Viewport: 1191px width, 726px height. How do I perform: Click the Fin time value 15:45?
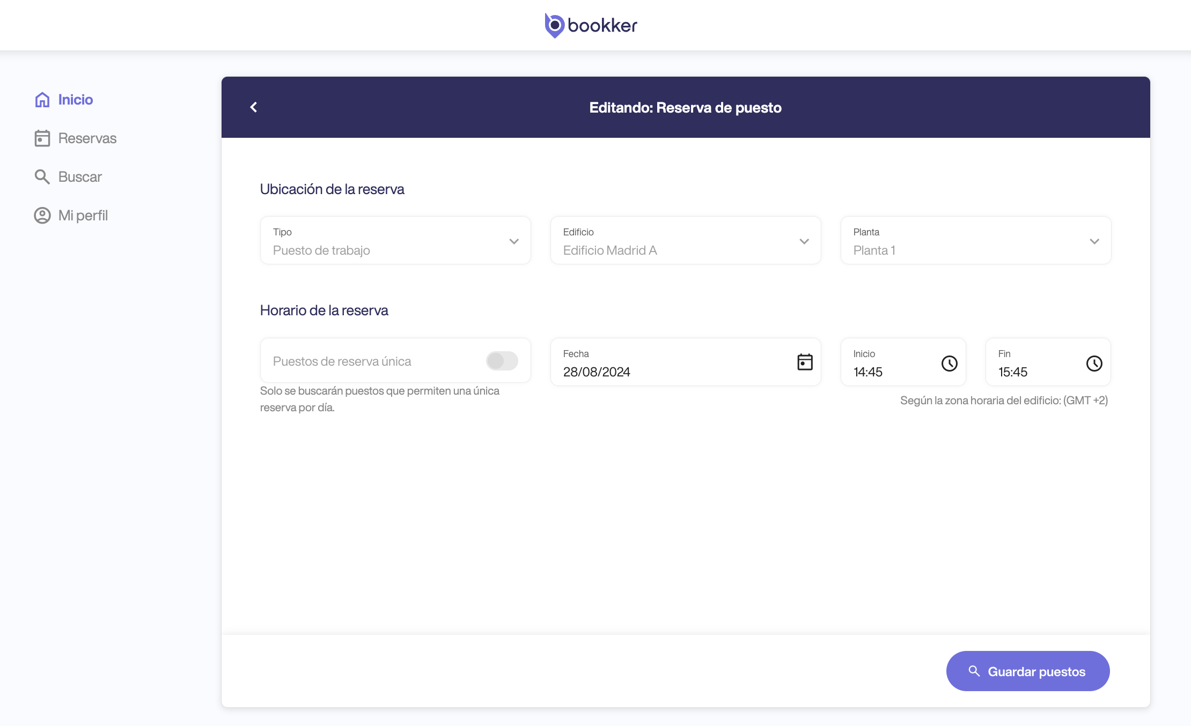click(1013, 372)
